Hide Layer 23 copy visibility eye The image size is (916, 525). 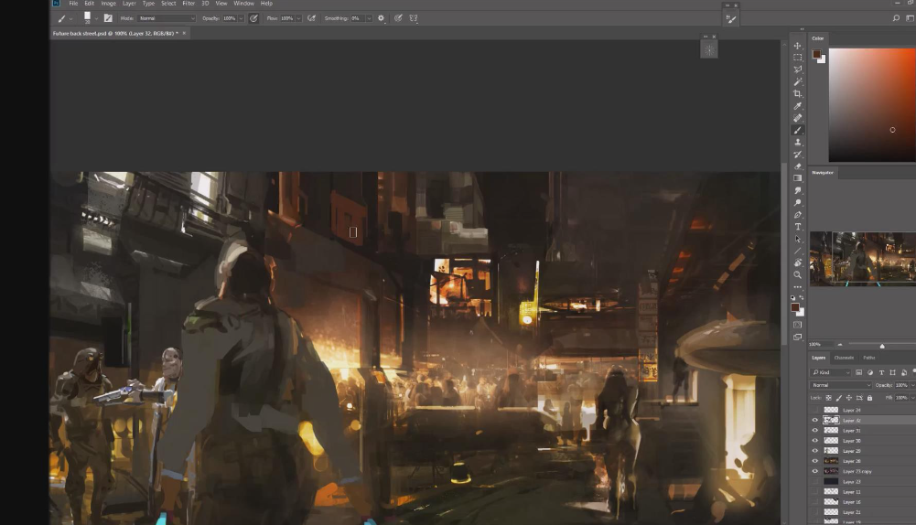click(x=815, y=471)
